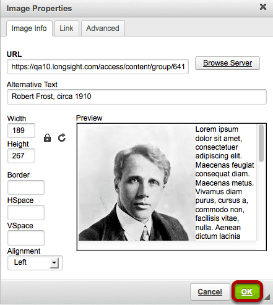Click the empty HSpace field

tap(26, 212)
